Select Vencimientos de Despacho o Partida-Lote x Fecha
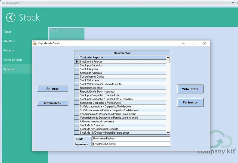The image size is (238, 163). point(123,114)
